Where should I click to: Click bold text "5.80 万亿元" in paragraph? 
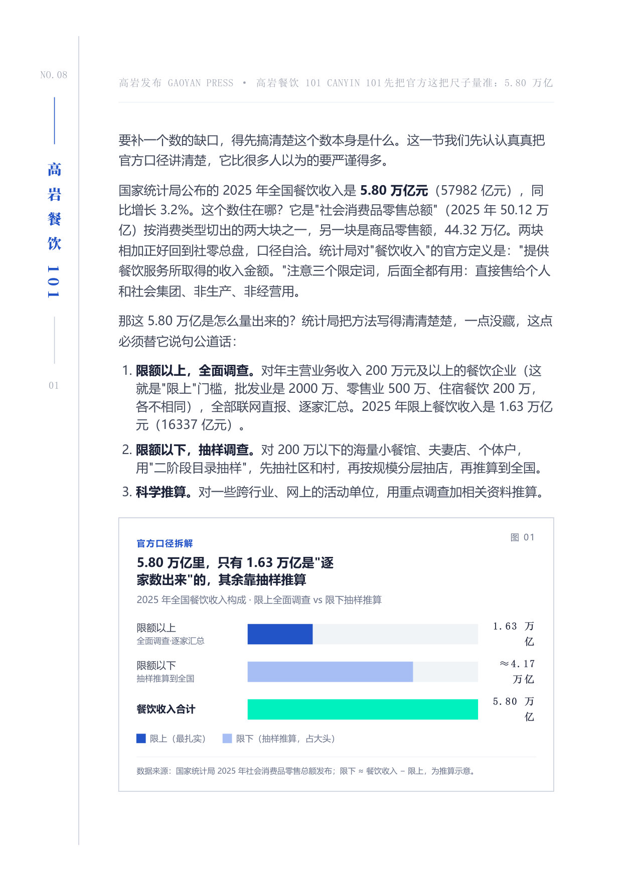[x=394, y=191]
